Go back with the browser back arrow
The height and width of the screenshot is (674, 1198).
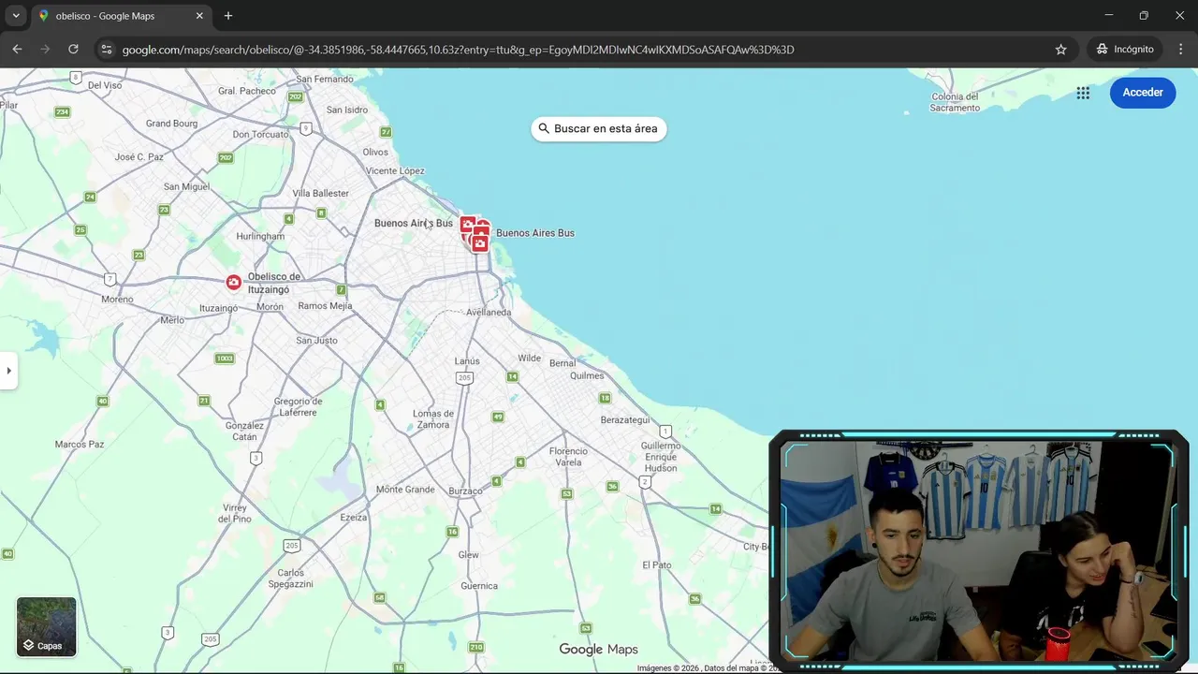pos(17,49)
